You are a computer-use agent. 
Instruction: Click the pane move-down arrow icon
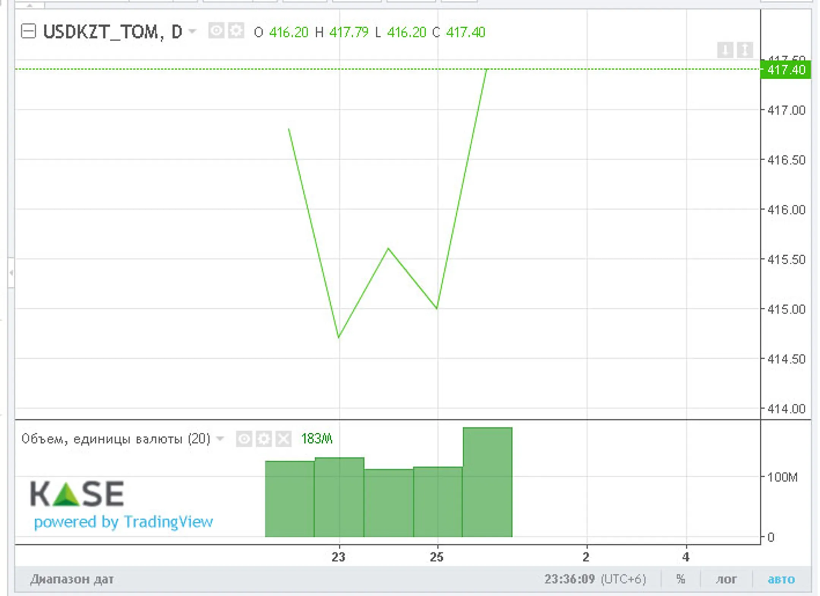pos(725,50)
